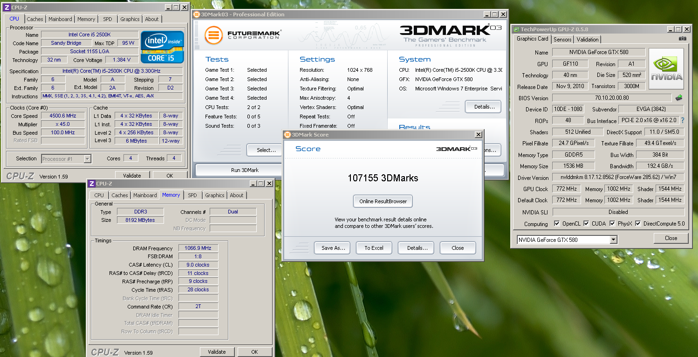Click Run 3DMark button
This screenshot has height=357, width=698.
pos(245,170)
